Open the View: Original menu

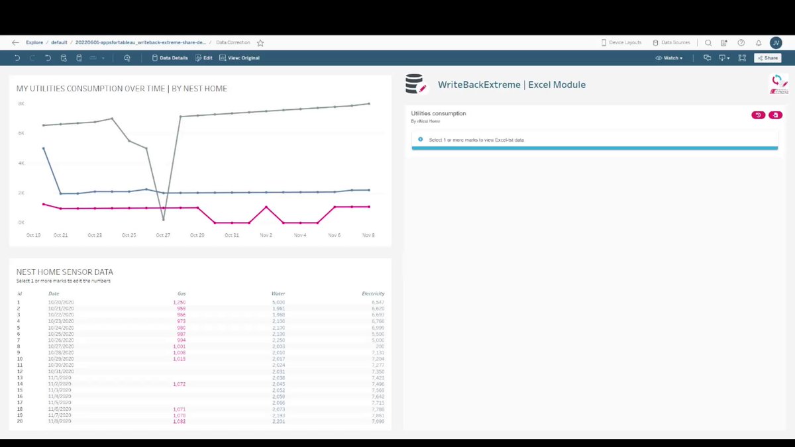tap(240, 58)
